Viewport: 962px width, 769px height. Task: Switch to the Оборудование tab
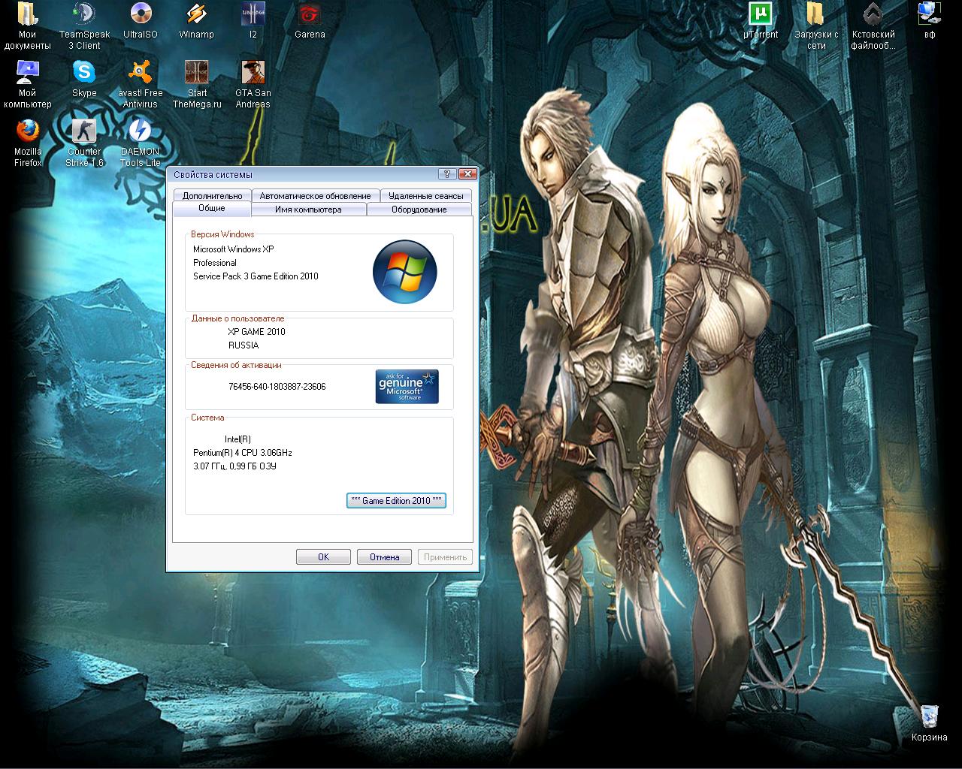(419, 210)
